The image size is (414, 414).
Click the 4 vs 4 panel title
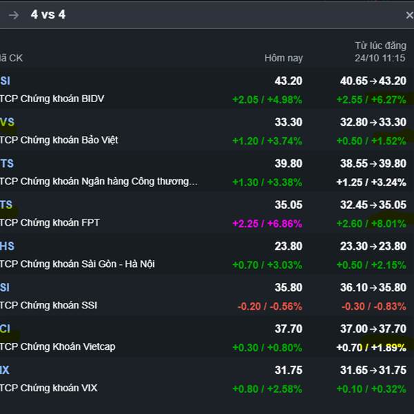click(x=48, y=14)
